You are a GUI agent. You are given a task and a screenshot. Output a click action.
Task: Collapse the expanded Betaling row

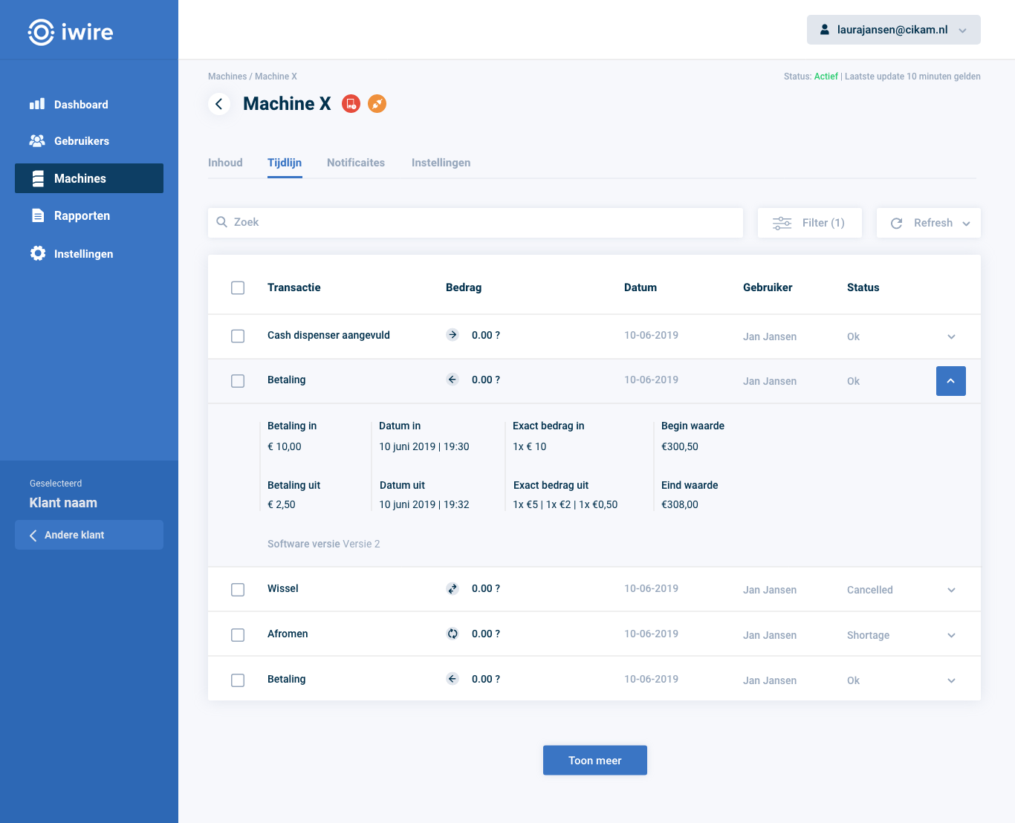click(951, 381)
